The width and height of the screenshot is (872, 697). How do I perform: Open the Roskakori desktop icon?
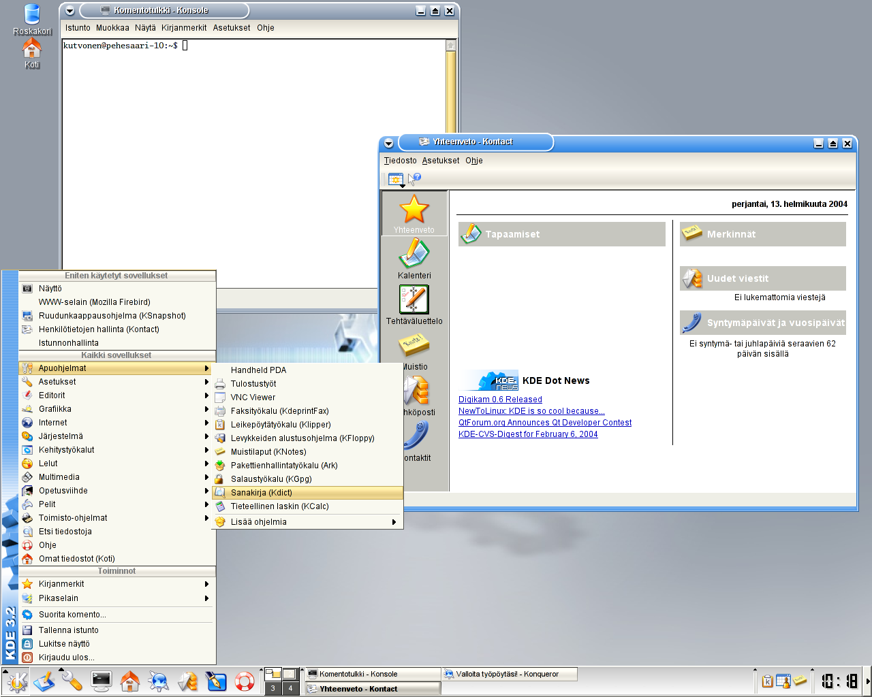tap(32, 19)
